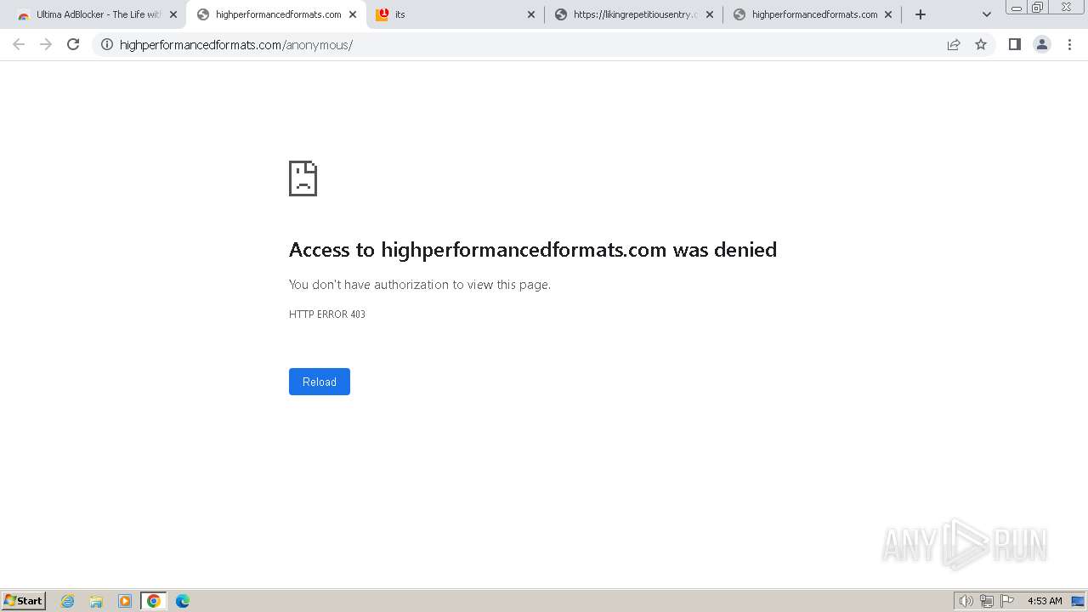Click the Reload button on error page
Viewport: 1088px width, 612px height.
(x=320, y=382)
